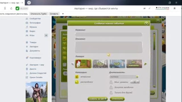Click the down arrow on the background window scrollbar
The image size is (182, 102).
pos(154,86)
